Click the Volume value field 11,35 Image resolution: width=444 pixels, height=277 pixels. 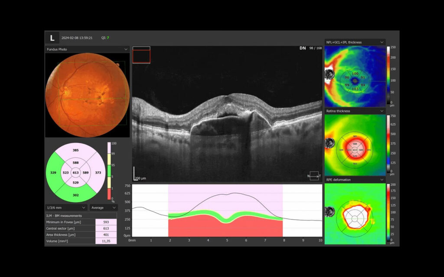click(x=106, y=241)
